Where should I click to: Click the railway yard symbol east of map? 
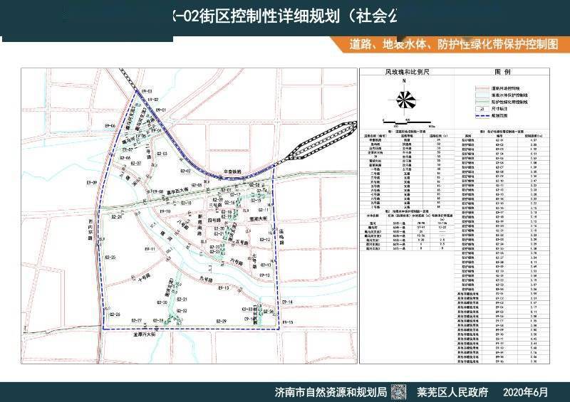coord(321,141)
